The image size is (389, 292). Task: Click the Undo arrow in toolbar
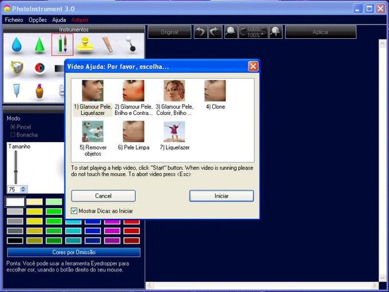pos(200,32)
